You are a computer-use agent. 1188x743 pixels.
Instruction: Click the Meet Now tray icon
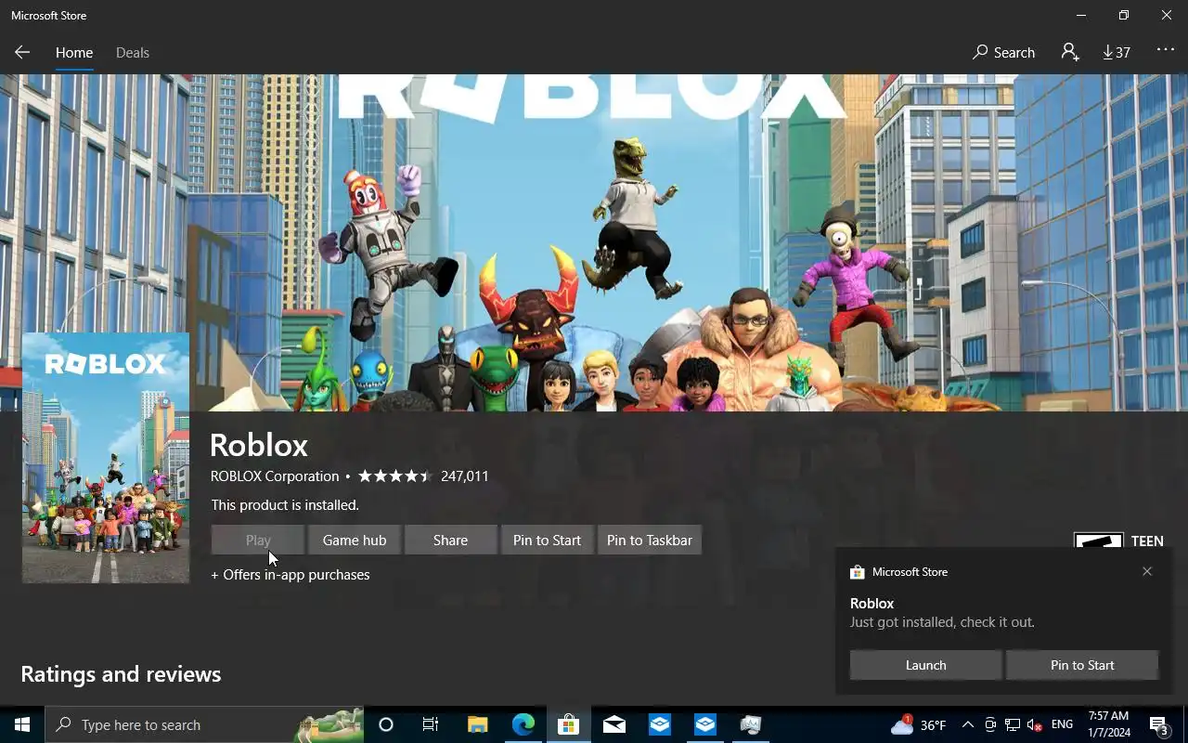click(x=990, y=724)
